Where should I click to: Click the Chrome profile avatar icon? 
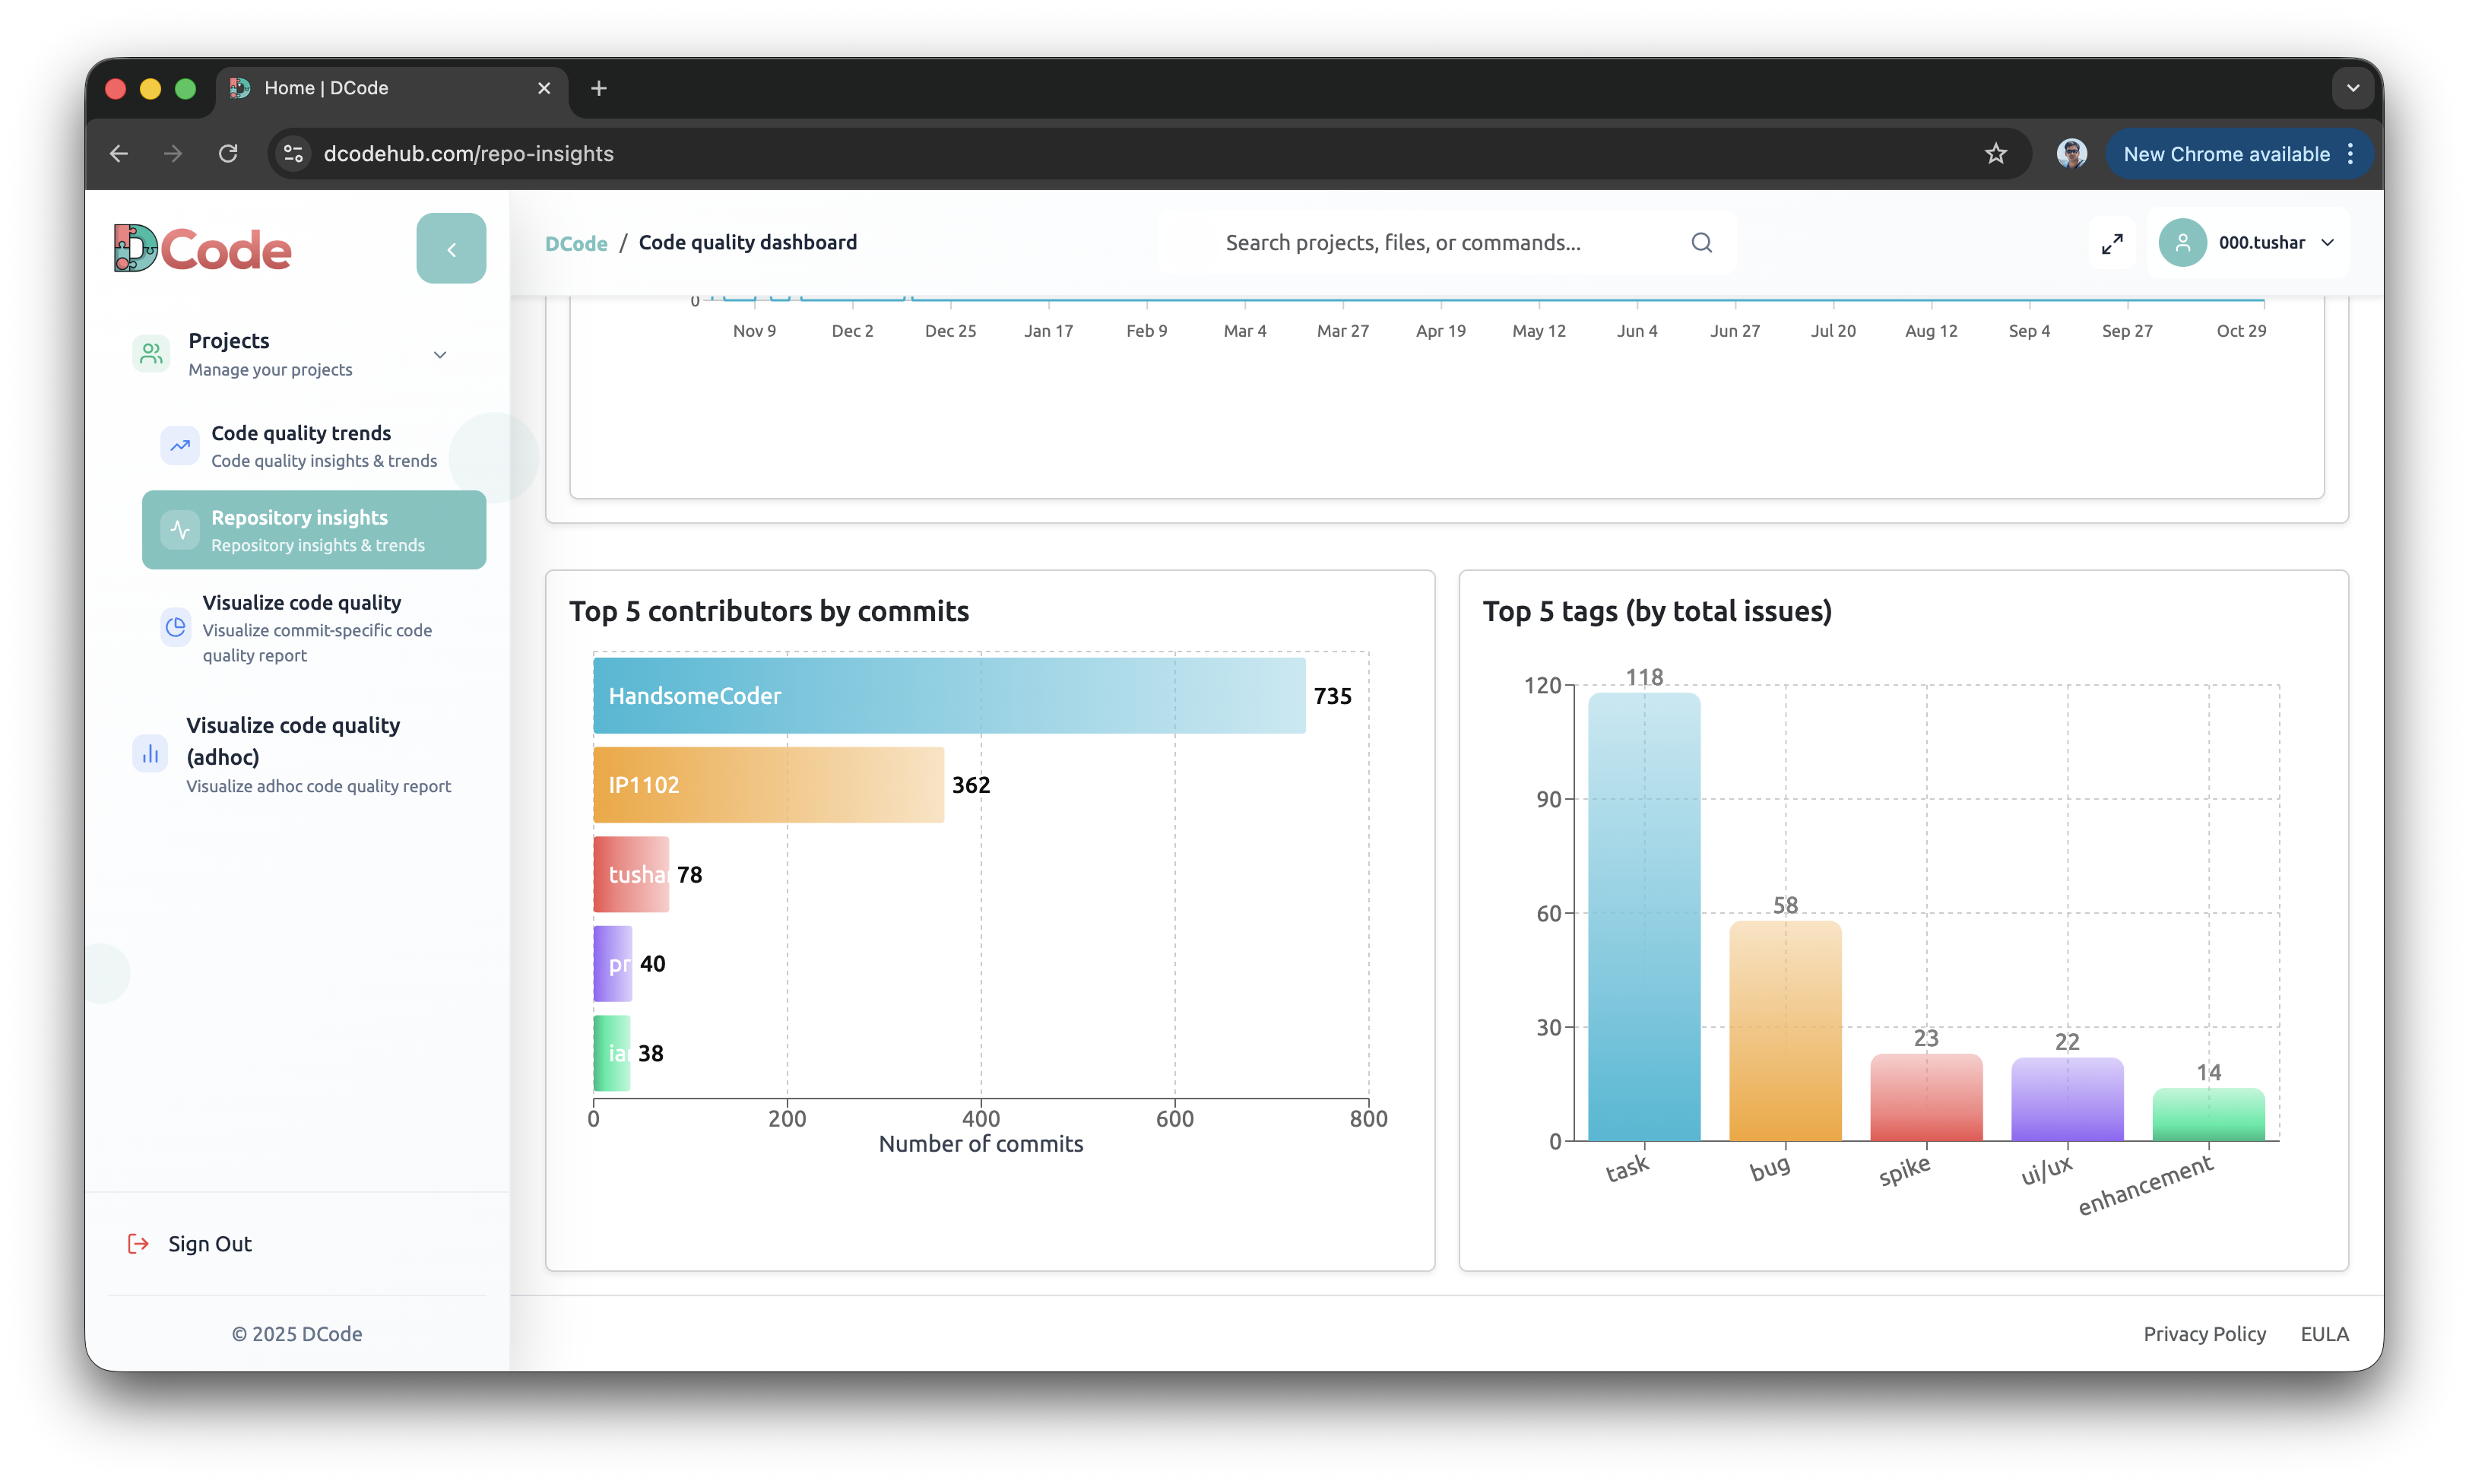click(2071, 154)
